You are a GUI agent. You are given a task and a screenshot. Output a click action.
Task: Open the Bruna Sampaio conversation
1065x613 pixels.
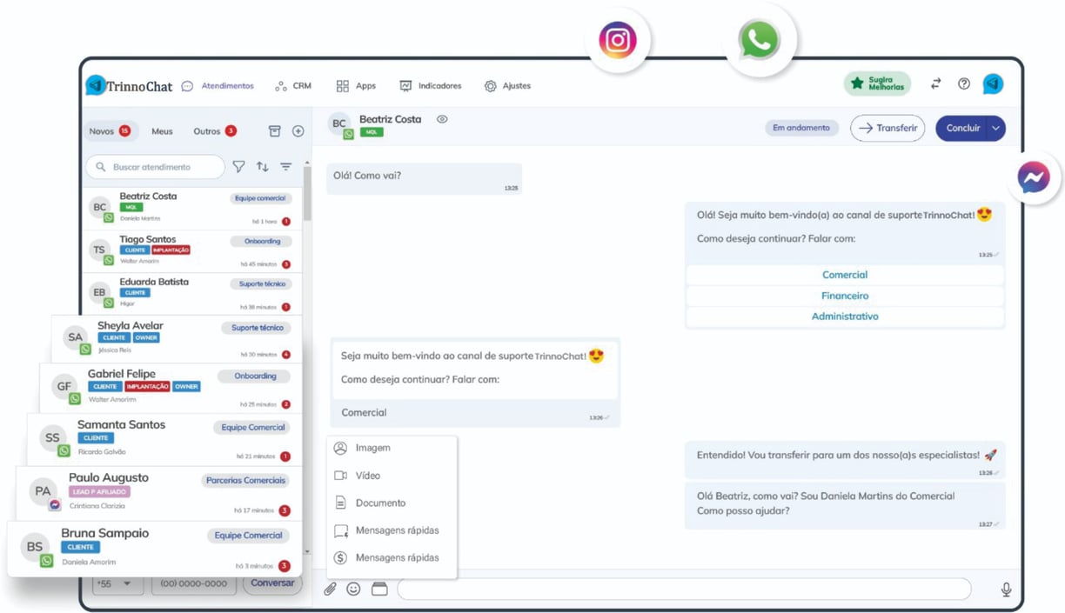pos(154,549)
